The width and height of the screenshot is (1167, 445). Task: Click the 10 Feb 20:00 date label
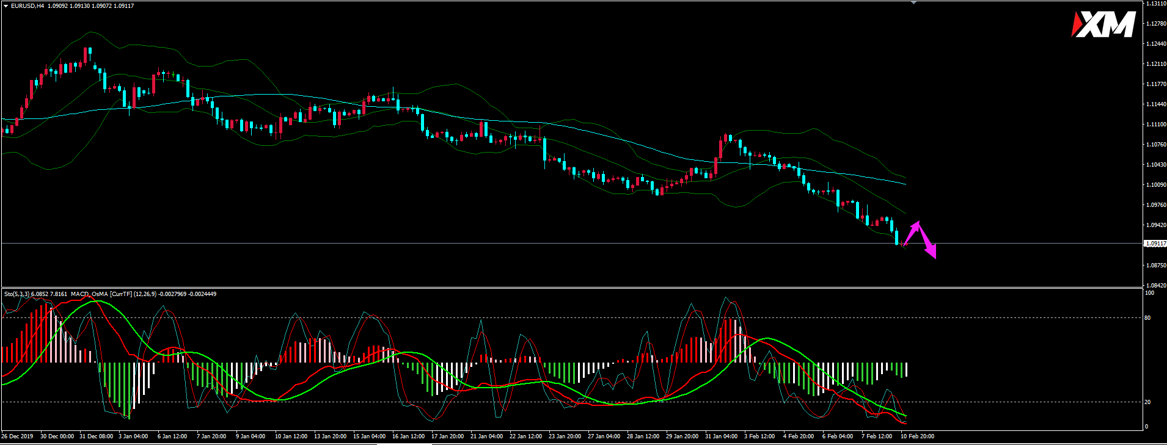coord(916,436)
